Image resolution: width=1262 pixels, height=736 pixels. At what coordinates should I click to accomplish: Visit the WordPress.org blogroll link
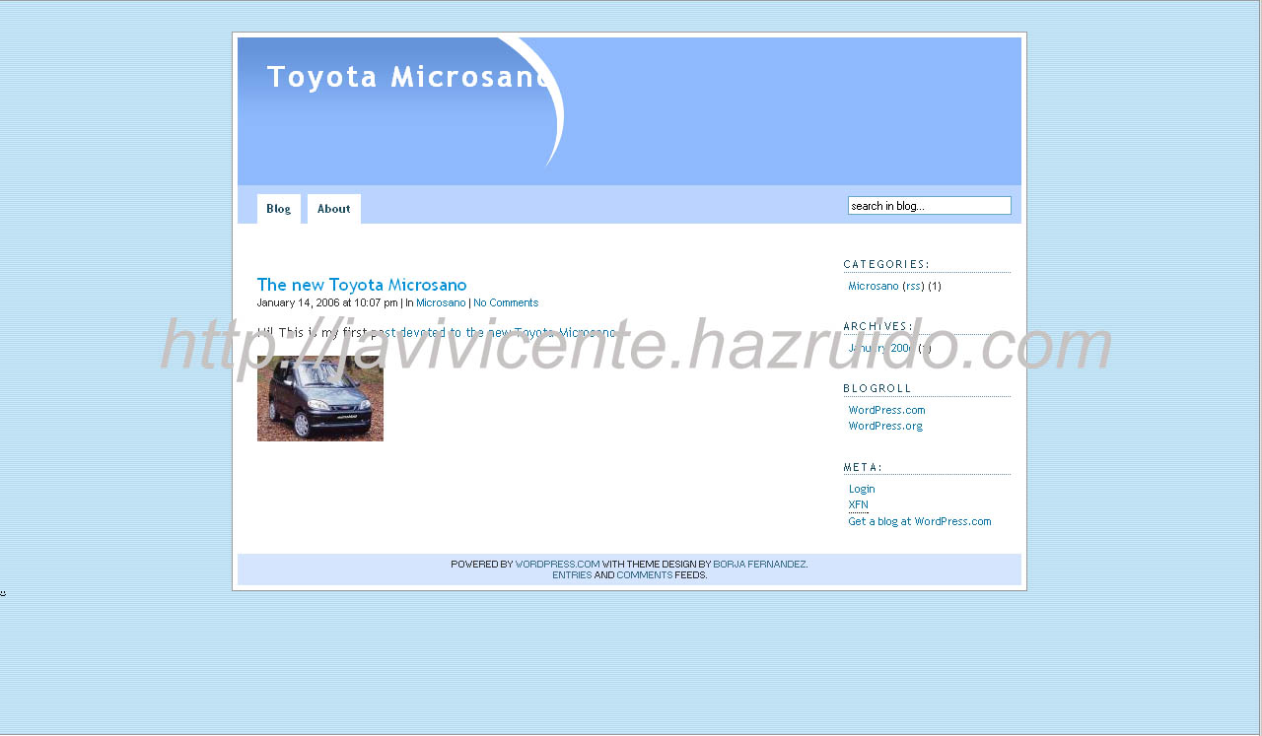885,426
